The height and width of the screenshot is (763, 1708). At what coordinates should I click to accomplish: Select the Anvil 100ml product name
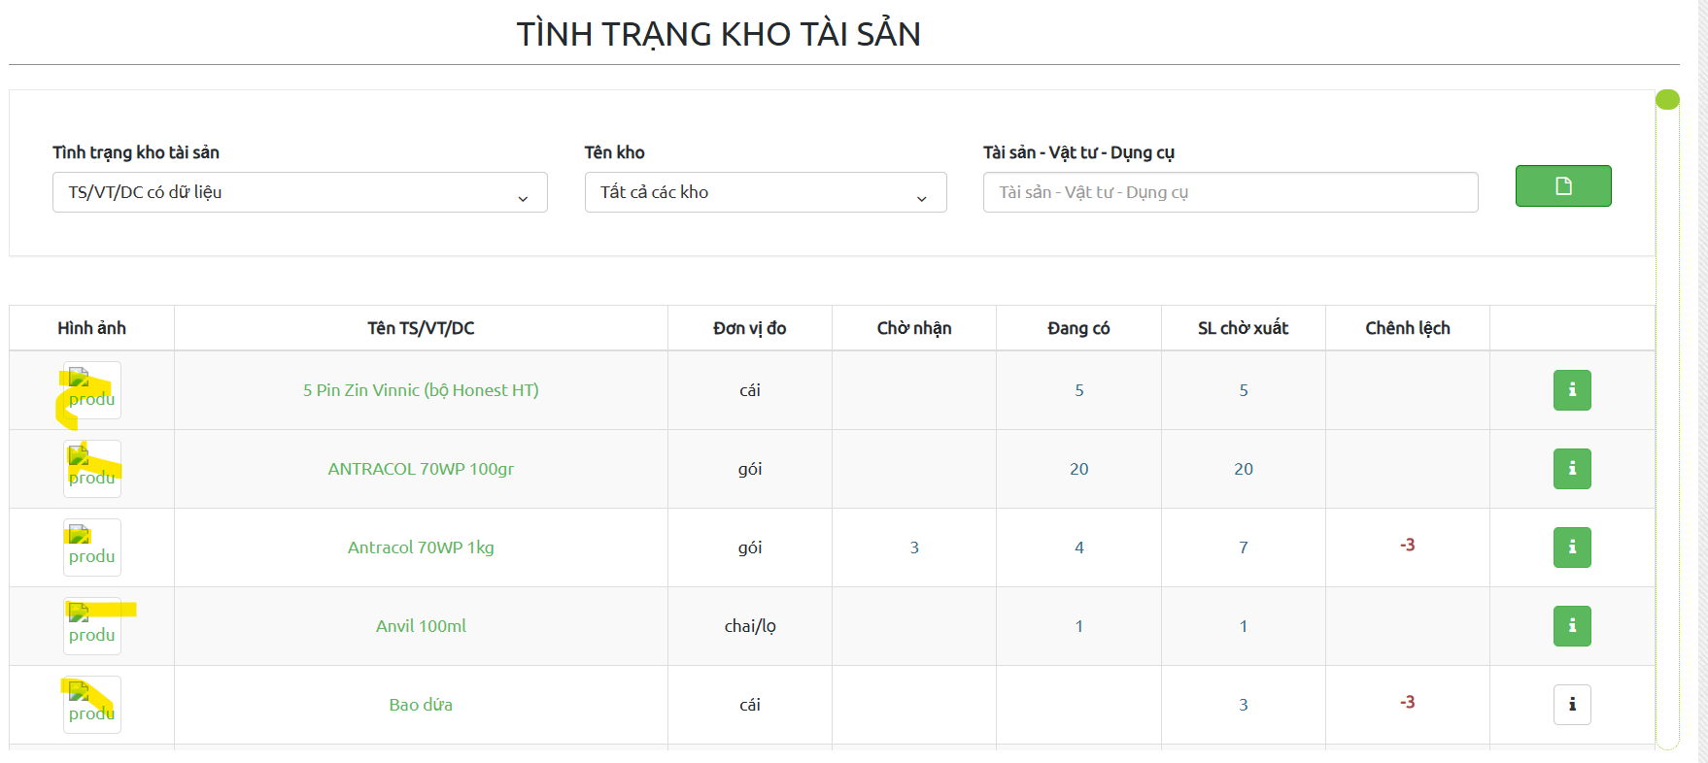tap(421, 626)
